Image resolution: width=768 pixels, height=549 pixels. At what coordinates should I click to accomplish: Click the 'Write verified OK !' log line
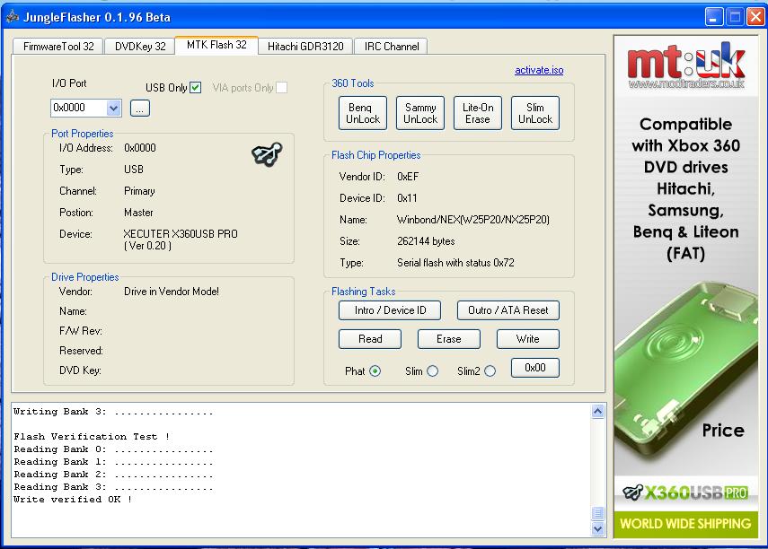pyautogui.click(x=73, y=500)
